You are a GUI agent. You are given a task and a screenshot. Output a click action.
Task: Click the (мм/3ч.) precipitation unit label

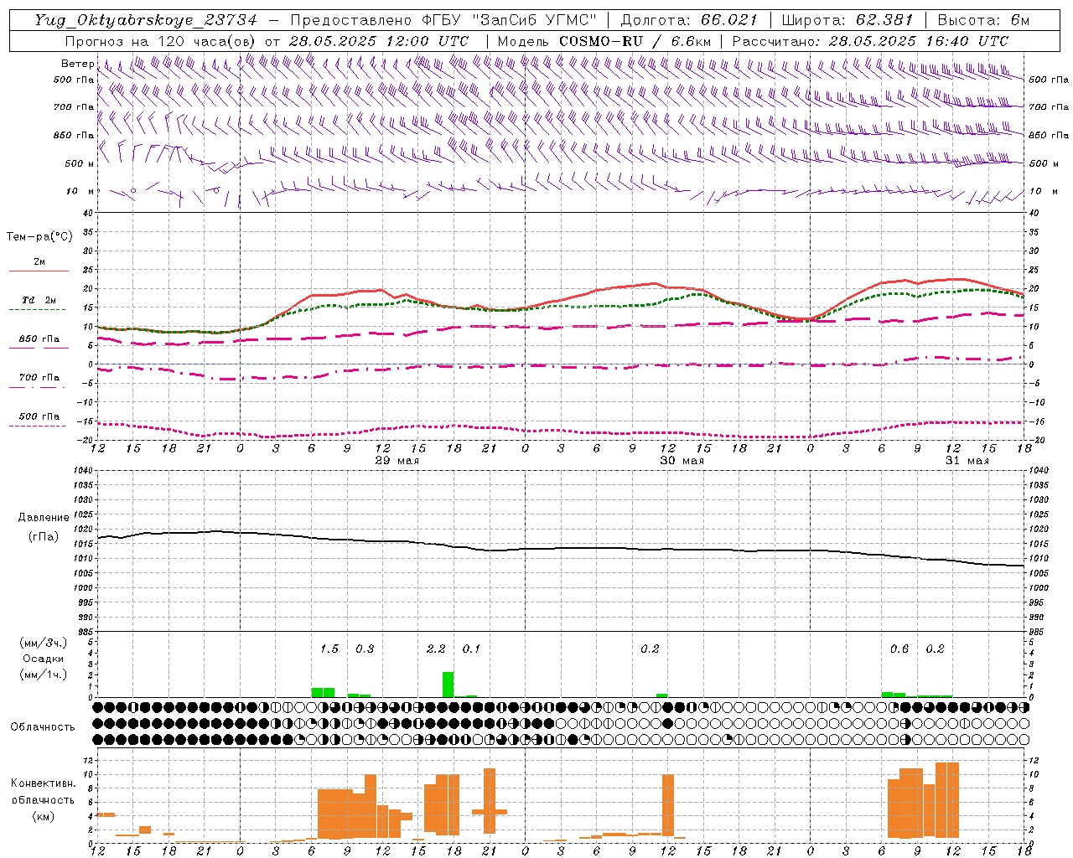tap(44, 643)
